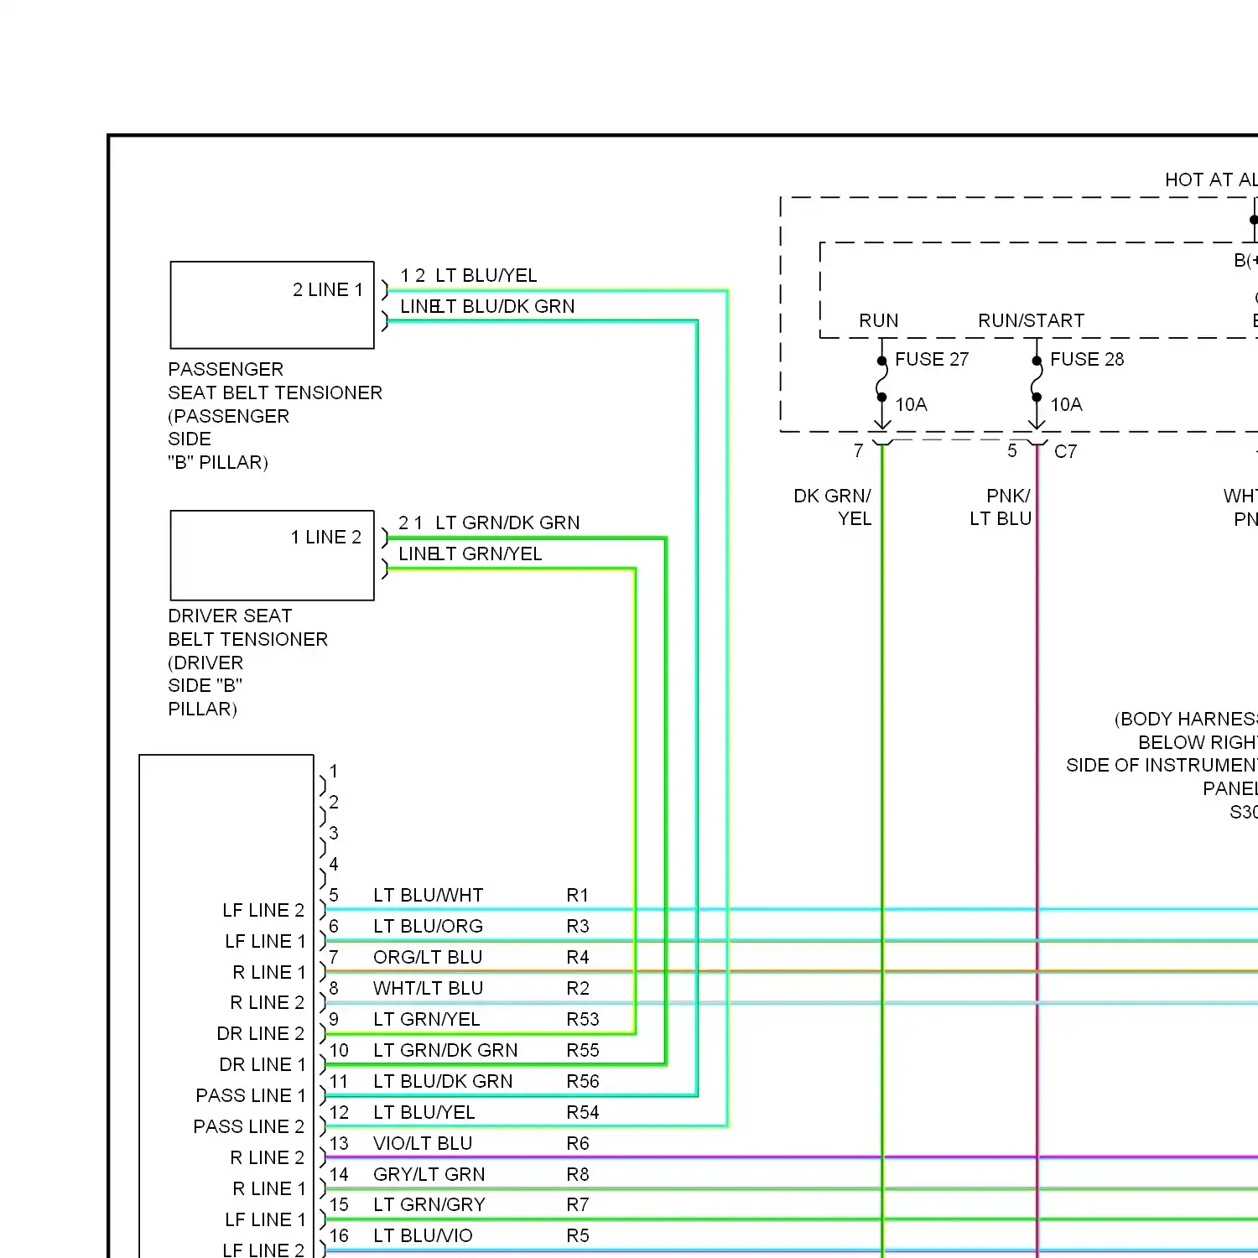This screenshot has width=1258, height=1258.
Task: Select the DR LINE 2 terminal label
Action: tap(261, 1033)
